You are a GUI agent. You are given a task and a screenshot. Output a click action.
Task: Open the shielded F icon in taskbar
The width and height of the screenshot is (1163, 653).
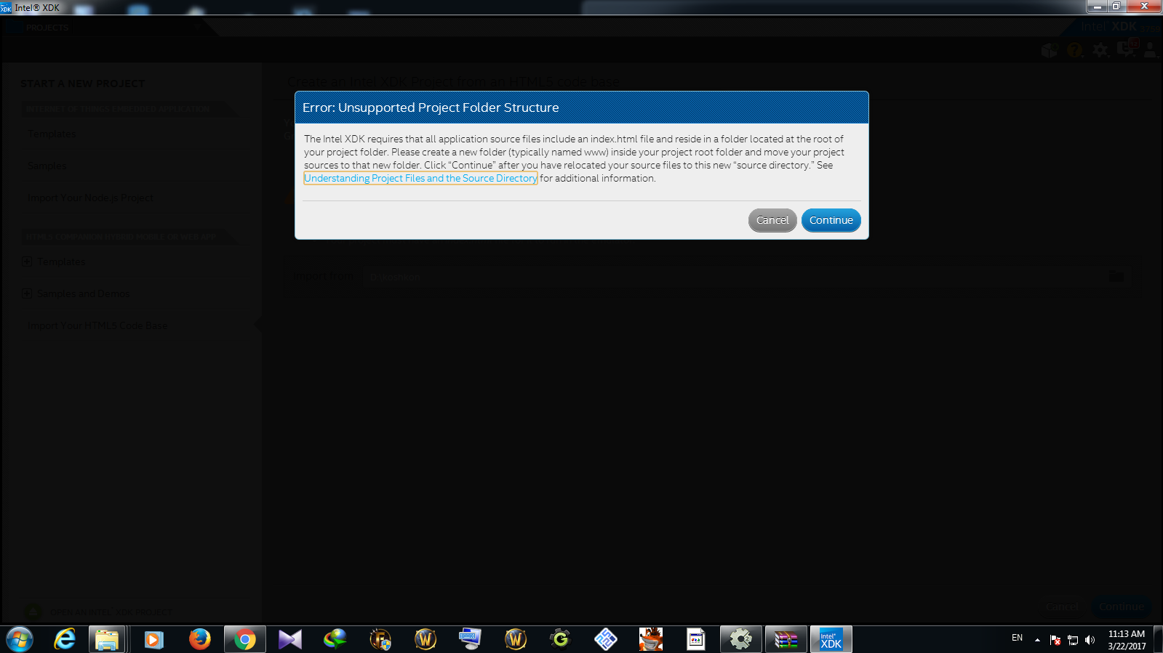coord(380,639)
